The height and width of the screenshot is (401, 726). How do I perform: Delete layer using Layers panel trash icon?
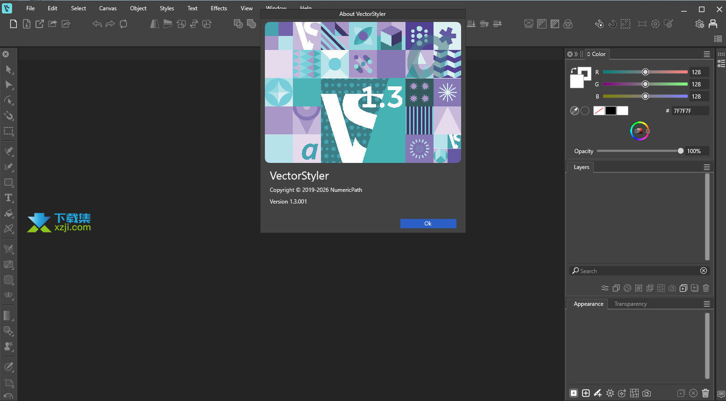tap(706, 288)
